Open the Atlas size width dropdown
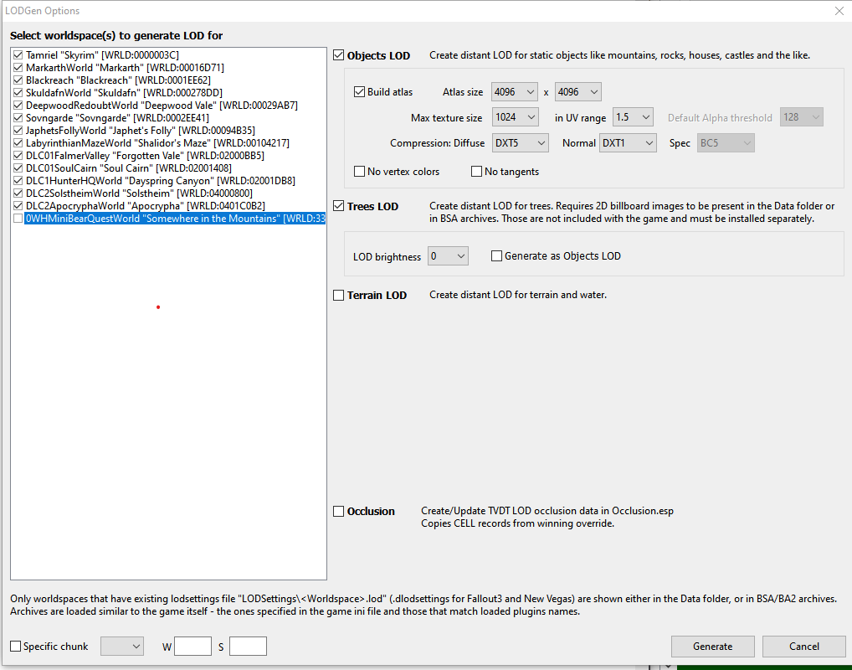 click(x=514, y=92)
